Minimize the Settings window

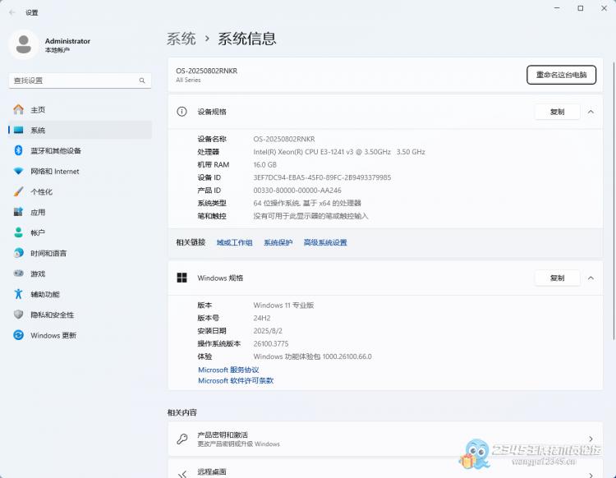click(x=557, y=8)
